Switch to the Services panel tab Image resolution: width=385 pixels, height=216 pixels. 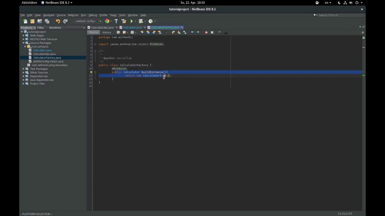point(55,28)
